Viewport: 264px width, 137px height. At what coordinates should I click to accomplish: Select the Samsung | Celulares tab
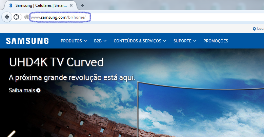tap(41, 5)
